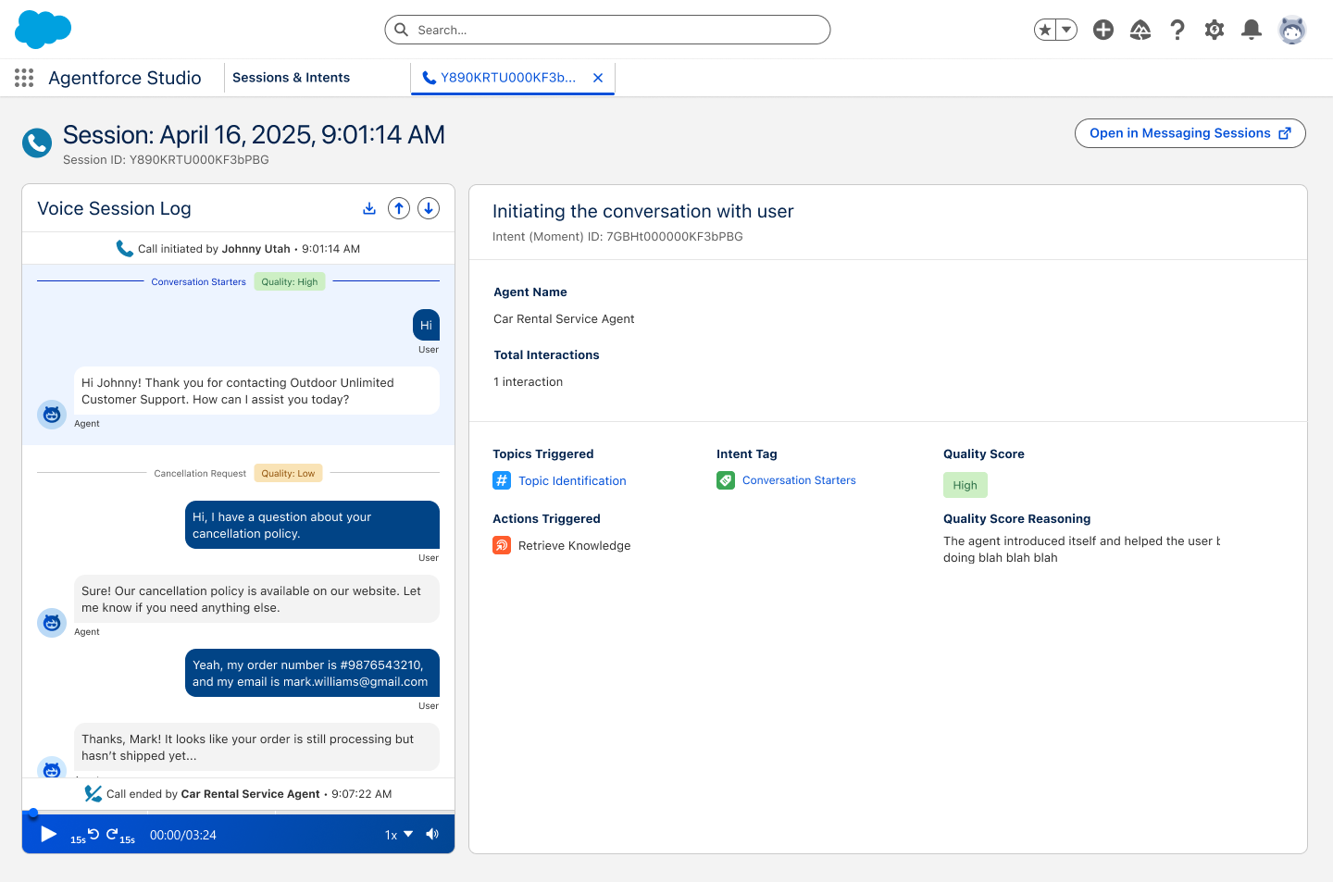Open the App Launcher grid

[24, 78]
